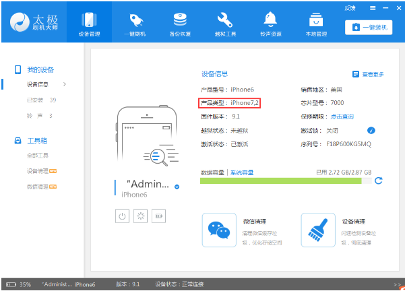
Task: Click the 微信清理 card title
Action: pos(255,222)
